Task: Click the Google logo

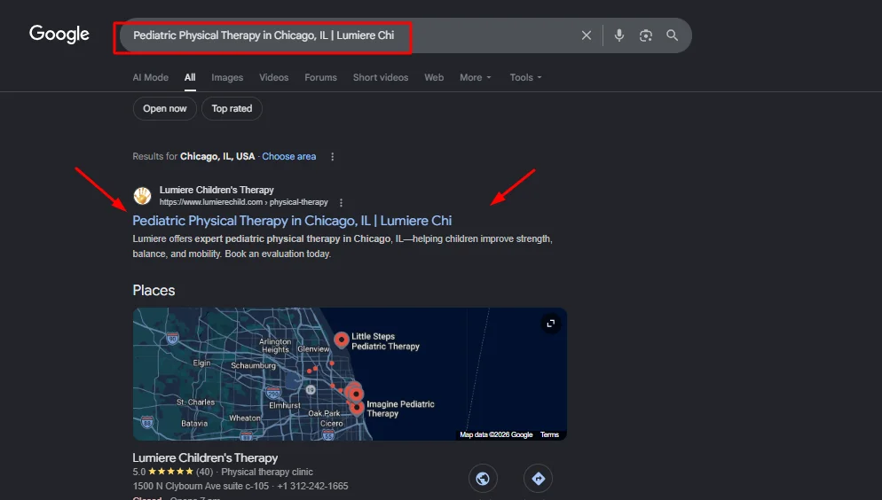Action: (59, 35)
